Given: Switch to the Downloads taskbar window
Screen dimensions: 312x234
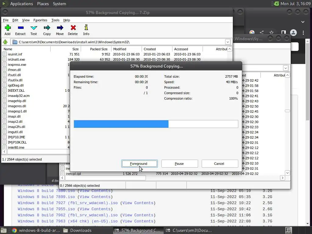Looking at the screenshot, I should [x=77, y=230].
